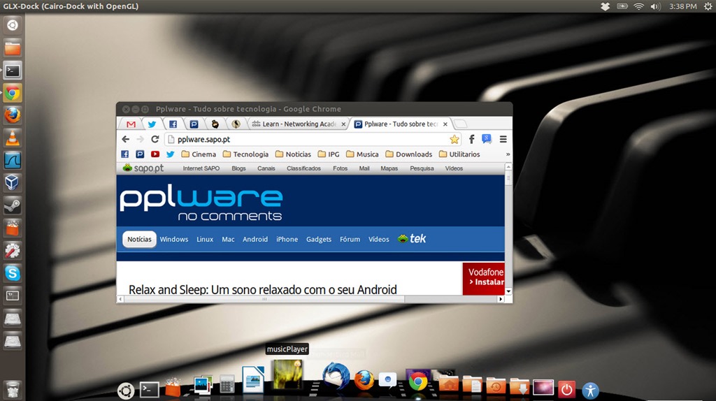The height and width of the screenshot is (401, 716).
Task: Open the Android section on pplware
Action: click(x=255, y=239)
